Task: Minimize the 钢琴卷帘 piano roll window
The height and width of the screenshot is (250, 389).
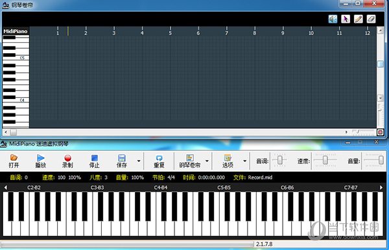Action: click(x=346, y=3)
